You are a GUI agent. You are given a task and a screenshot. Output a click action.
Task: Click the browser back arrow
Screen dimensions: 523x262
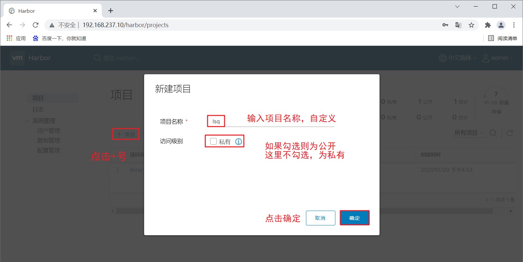tap(9, 25)
